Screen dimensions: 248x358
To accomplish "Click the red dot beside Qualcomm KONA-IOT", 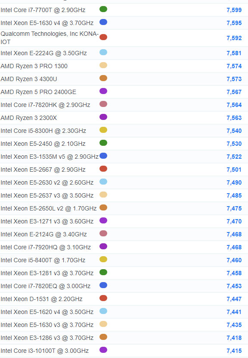I will pos(103,37).
